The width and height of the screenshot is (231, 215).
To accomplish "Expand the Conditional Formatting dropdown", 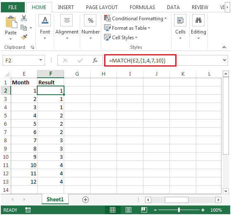I will (x=166, y=19).
